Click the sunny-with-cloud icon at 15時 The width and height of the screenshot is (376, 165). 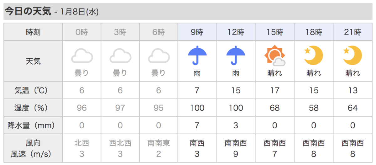tap(275, 56)
